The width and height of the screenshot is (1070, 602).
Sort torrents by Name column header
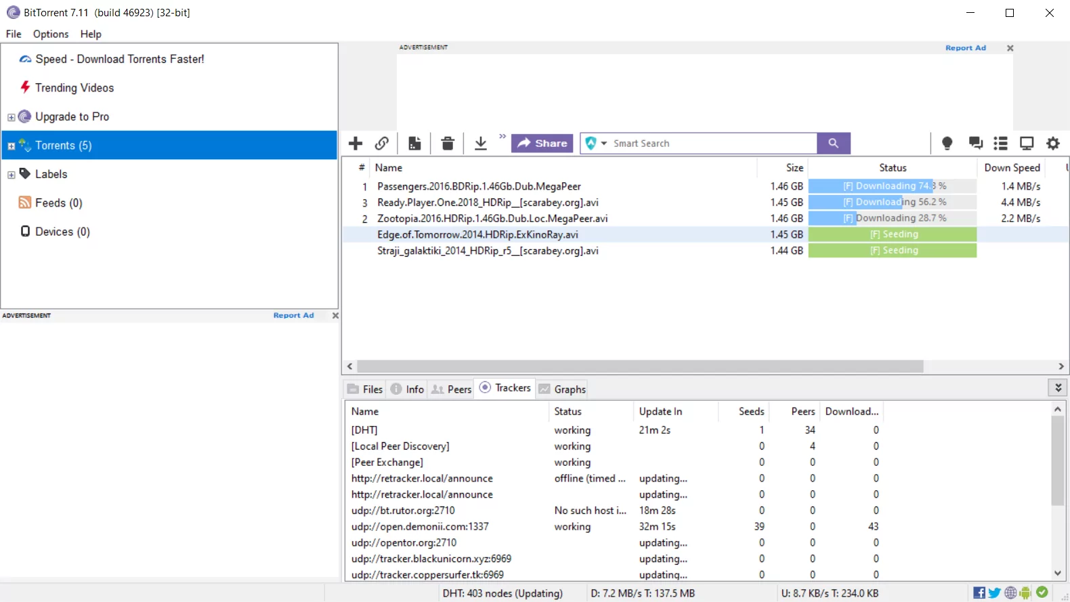coord(563,167)
